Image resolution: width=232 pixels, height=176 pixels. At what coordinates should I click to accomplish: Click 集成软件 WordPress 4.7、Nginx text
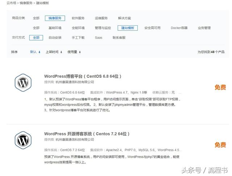[x=119, y=93]
